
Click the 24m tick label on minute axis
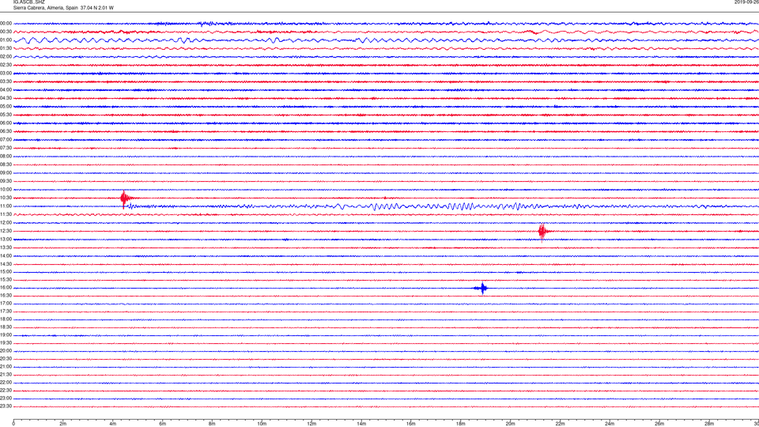click(x=610, y=424)
